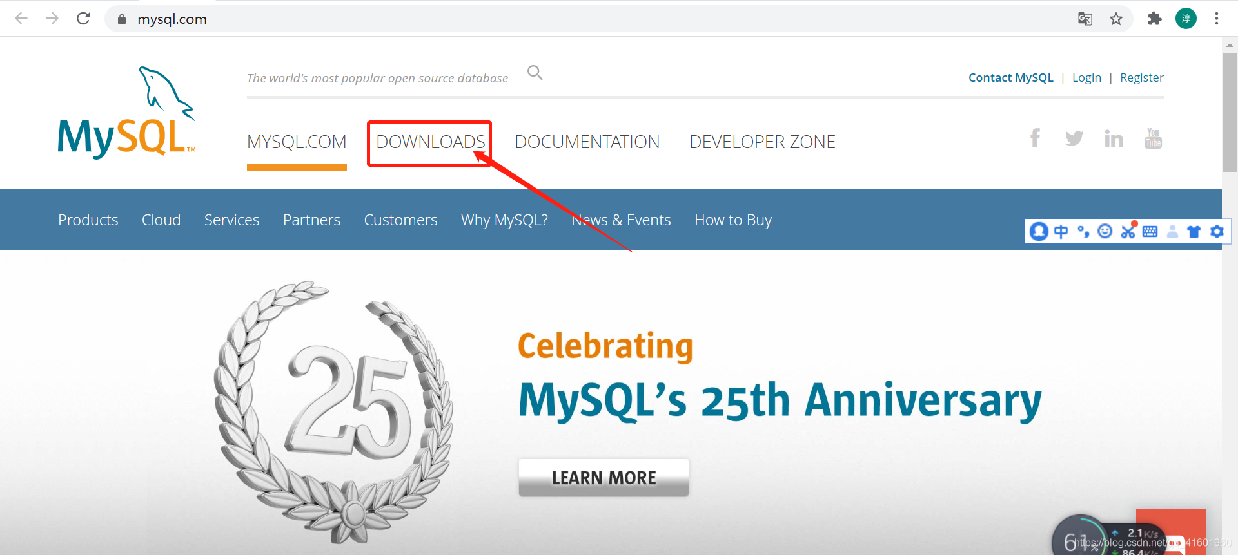Click the LEARN MORE button
Viewport: 1238px width, 555px height.
pyautogui.click(x=604, y=478)
